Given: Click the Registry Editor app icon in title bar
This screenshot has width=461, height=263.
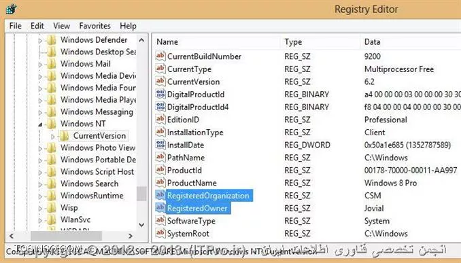Looking at the screenshot, I should pyautogui.click(x=11, y=9).
